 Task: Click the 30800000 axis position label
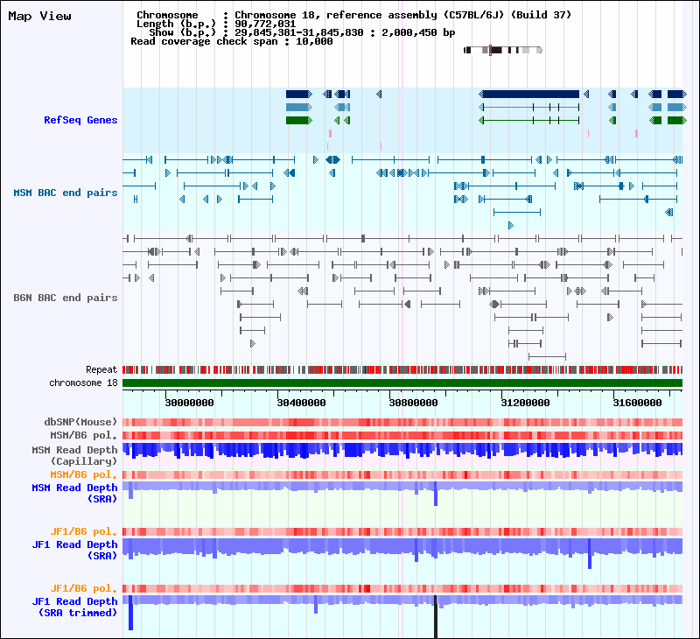[x=413, y=403]
